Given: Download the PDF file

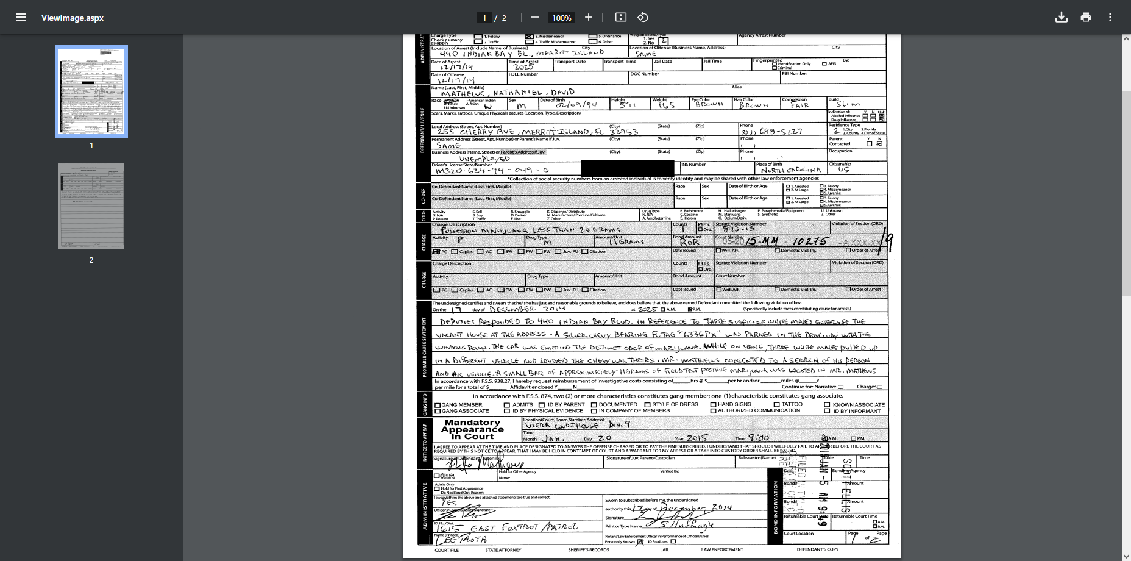Looking at the screenshot, I should point(1061,17).
